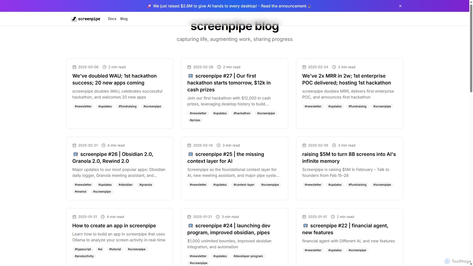The width and height of the screenshot is (473, 266).
Task: Click the clock icon on screenpipe #27 card
Action: 219,67
